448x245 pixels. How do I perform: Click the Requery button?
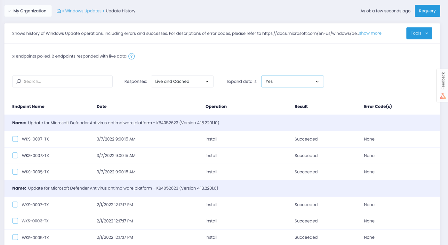(x=427, y=11)
